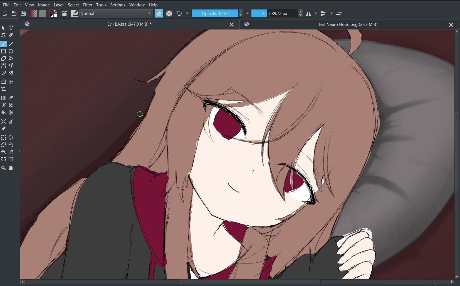Select the Reference Images pin tool
This screenshot has height=286, width=460.
pyautogui.click(x=4, y=129)
